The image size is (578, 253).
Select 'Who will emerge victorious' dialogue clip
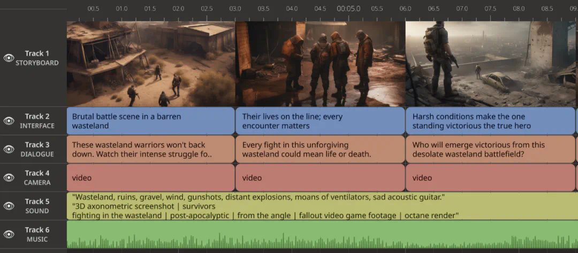point(490,149)
